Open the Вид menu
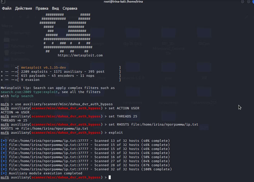 [x=55, y=8]
